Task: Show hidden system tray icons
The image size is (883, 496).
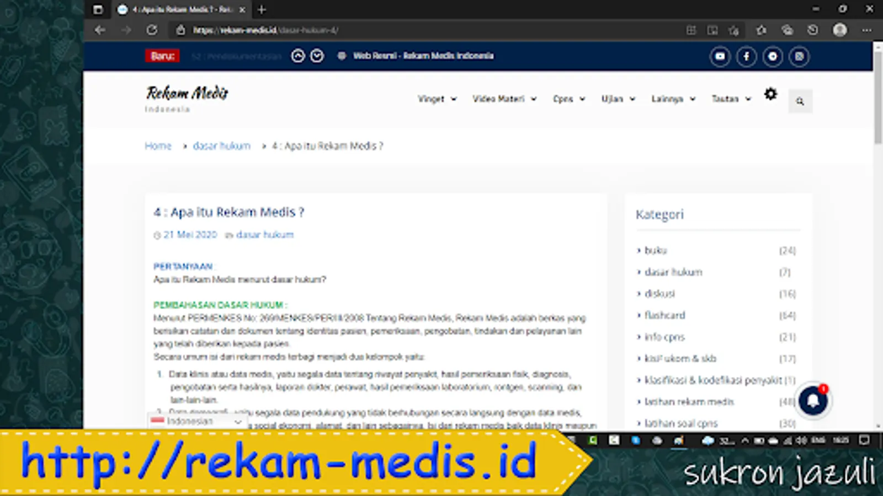Action: tap(745, 440)
